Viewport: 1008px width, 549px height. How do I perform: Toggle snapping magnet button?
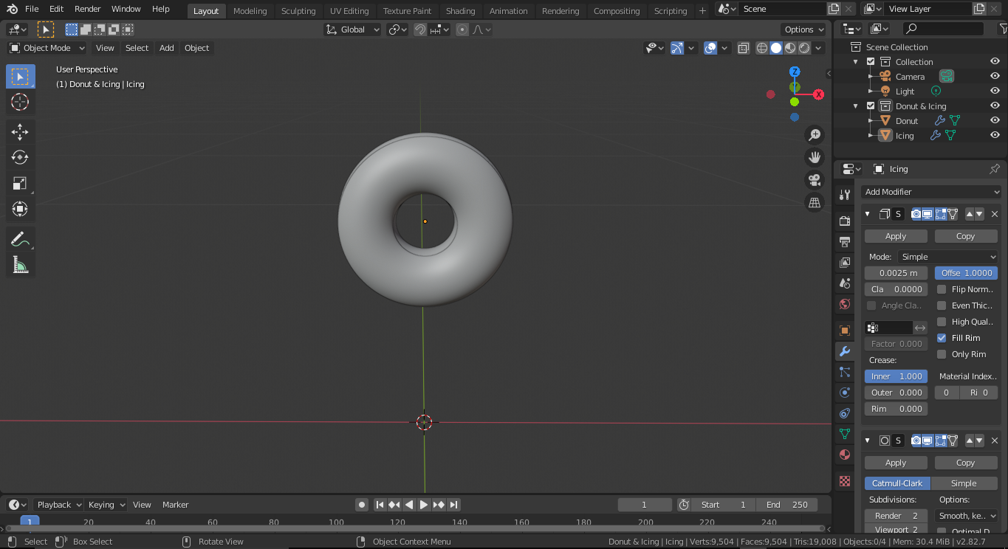(x=420, y=30)
